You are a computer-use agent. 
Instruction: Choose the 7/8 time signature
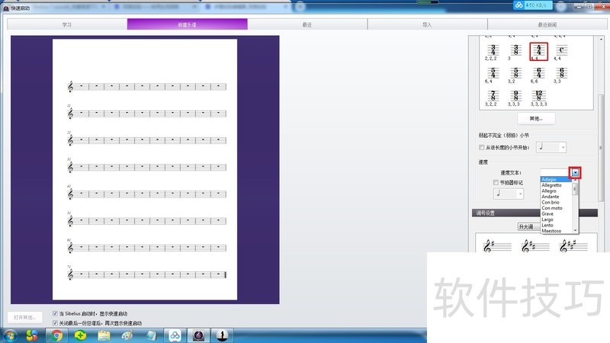point(494,97)
